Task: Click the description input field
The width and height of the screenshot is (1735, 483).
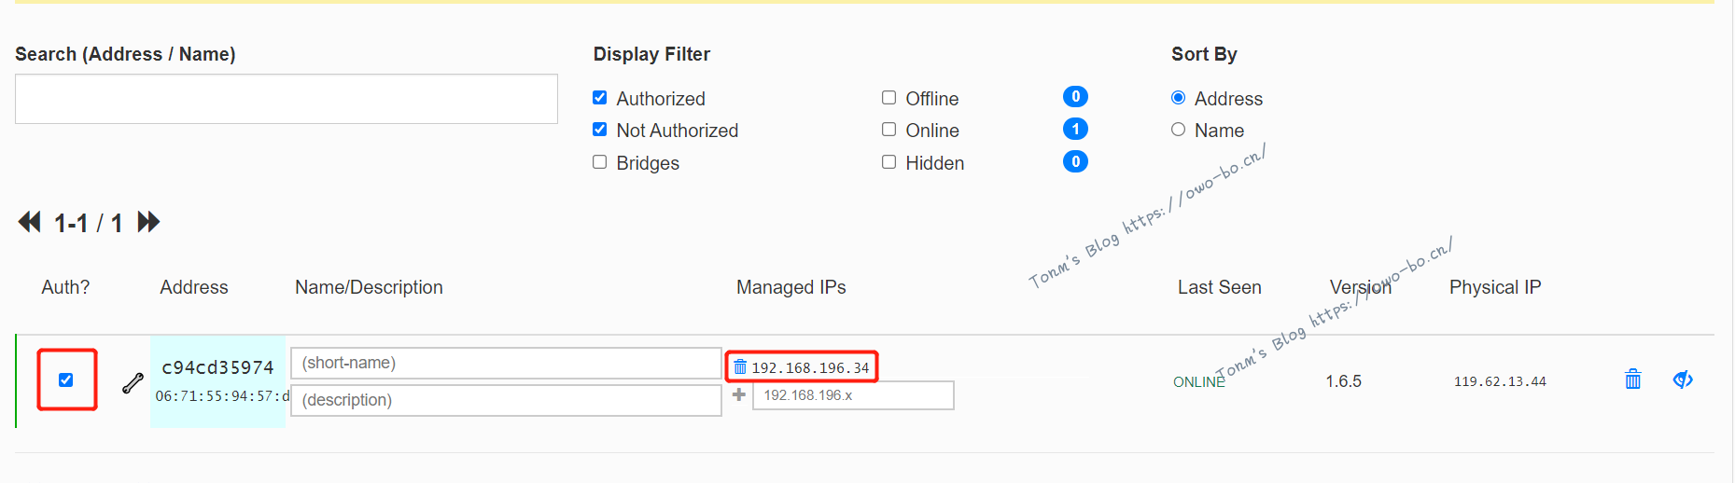Action: point(505,400)
